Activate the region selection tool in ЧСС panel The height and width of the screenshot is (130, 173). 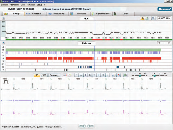[x=147, y=18]
